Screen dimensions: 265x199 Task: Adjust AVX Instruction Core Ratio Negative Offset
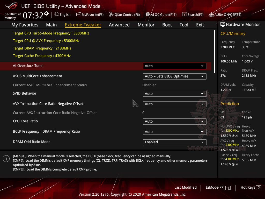click(x=174, y=104)
